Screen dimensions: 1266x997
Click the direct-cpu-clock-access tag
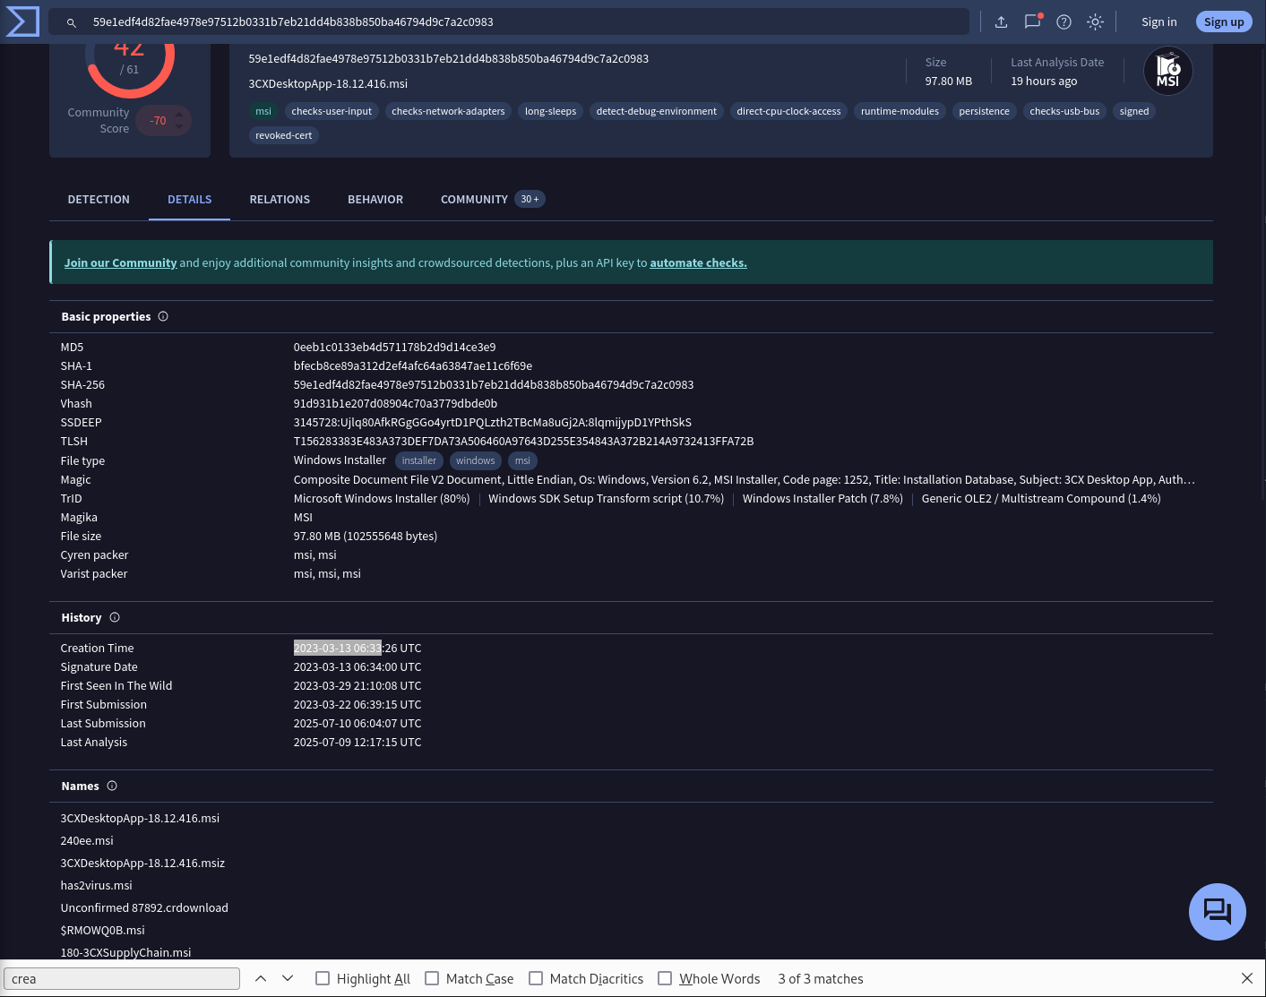click(x=789, y=111)
